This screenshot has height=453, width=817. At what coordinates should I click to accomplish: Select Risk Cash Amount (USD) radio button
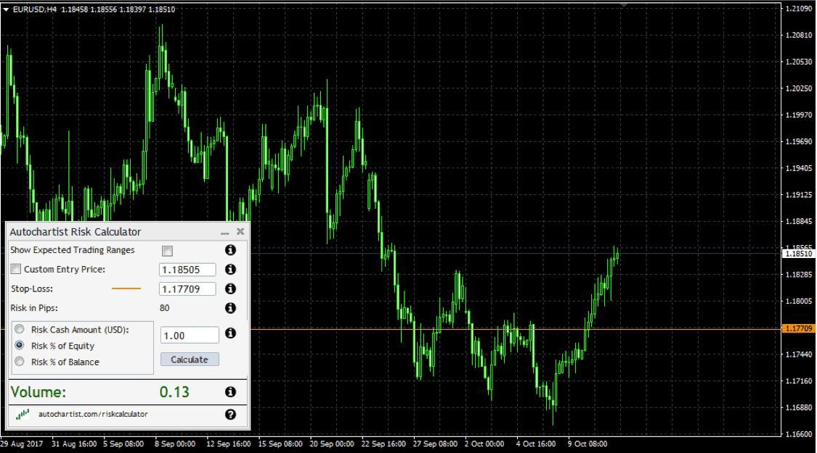click(x=20, y=329)
